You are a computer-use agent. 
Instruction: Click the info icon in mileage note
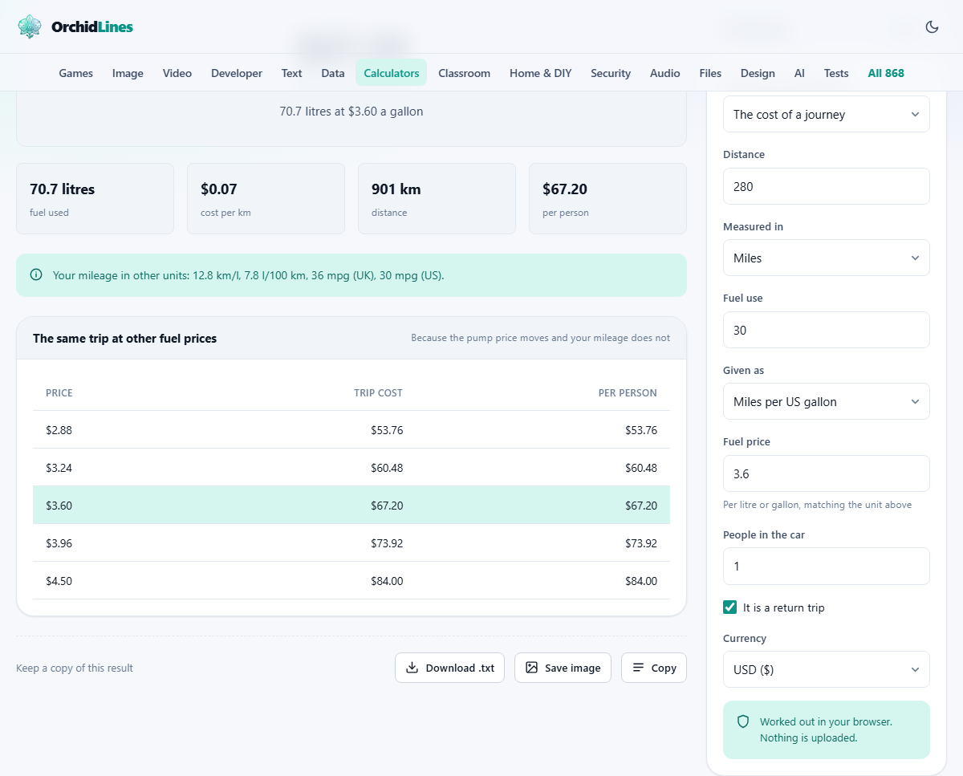pyautogui.click(x=36, y=275)
